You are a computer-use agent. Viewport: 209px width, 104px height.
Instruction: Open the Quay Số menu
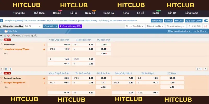tap(90, 13)
